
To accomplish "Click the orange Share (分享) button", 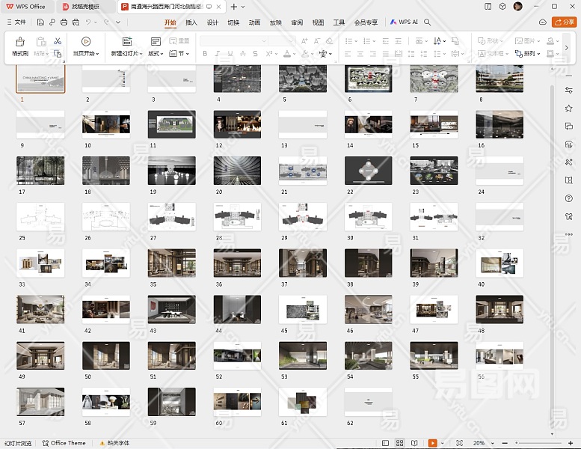I will click(x=563, y=22).
